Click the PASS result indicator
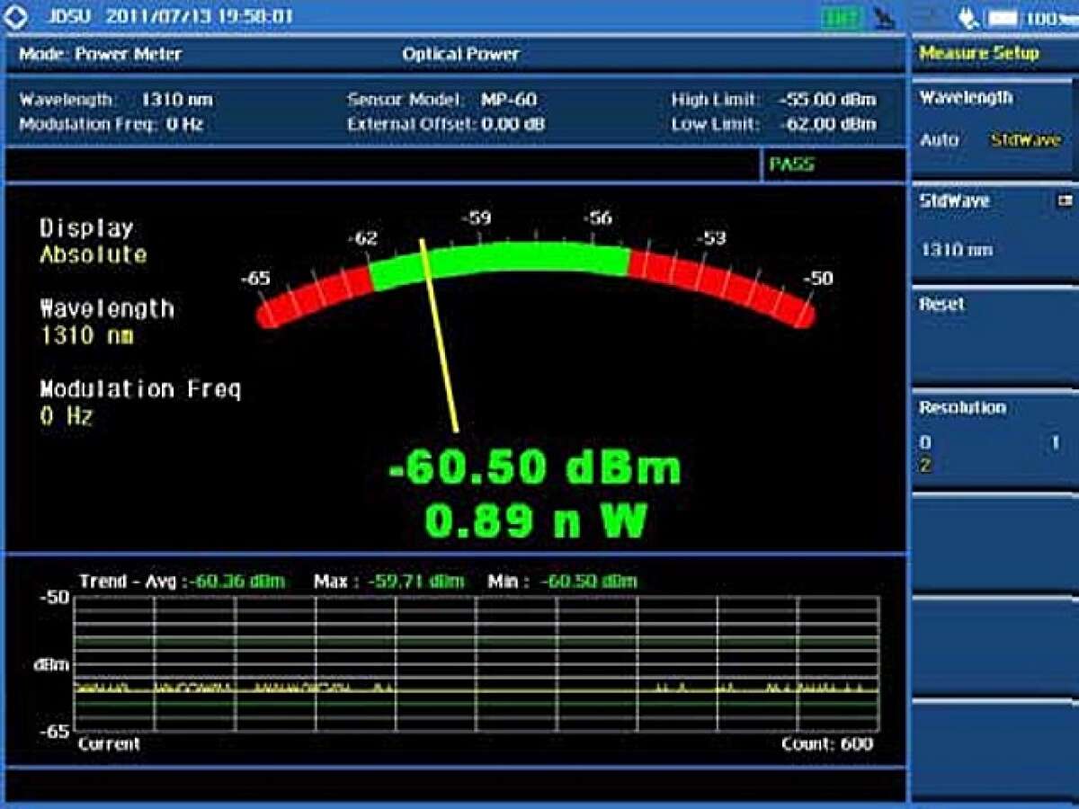Screen dimensions: 1079x809 pos(792,165)
